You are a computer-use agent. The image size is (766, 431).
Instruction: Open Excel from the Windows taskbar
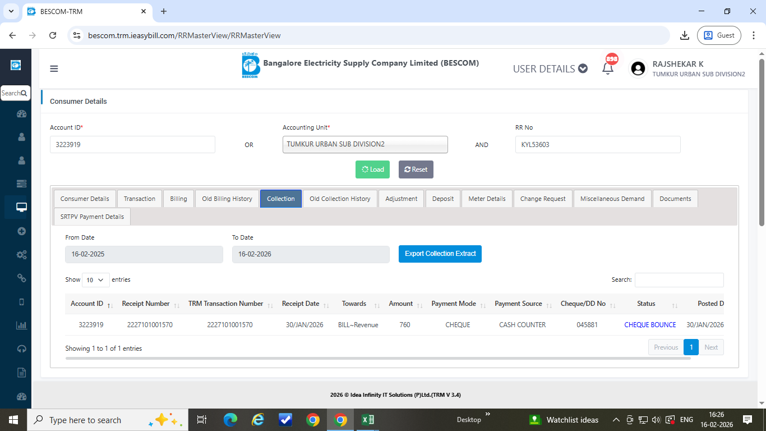click(x=368, y=420)
